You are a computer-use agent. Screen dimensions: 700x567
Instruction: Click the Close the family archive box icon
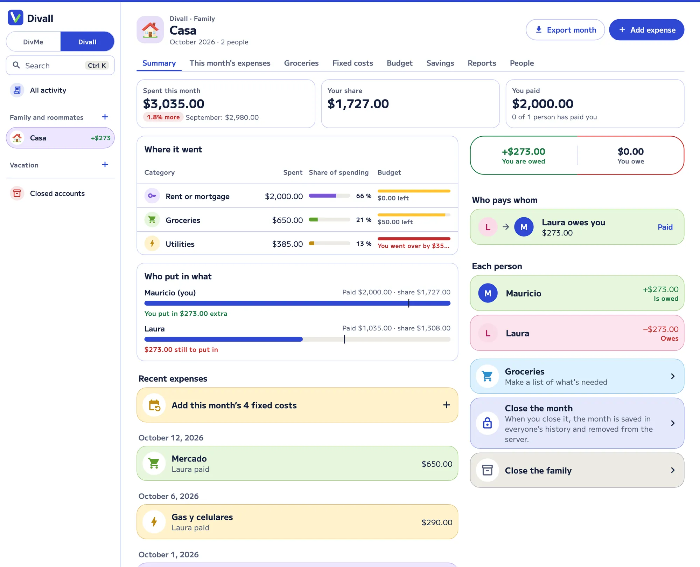tap(488, 470)
